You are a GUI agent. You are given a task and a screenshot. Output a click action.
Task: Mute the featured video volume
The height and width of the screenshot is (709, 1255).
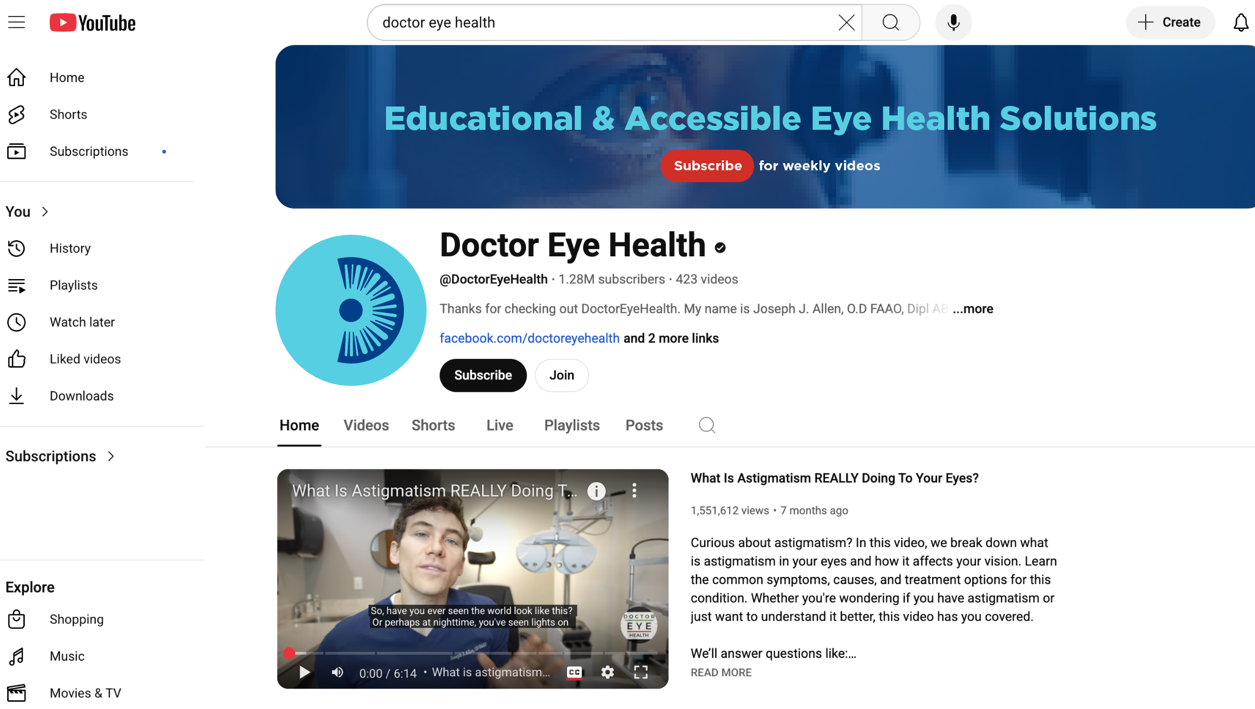point(337,672)
